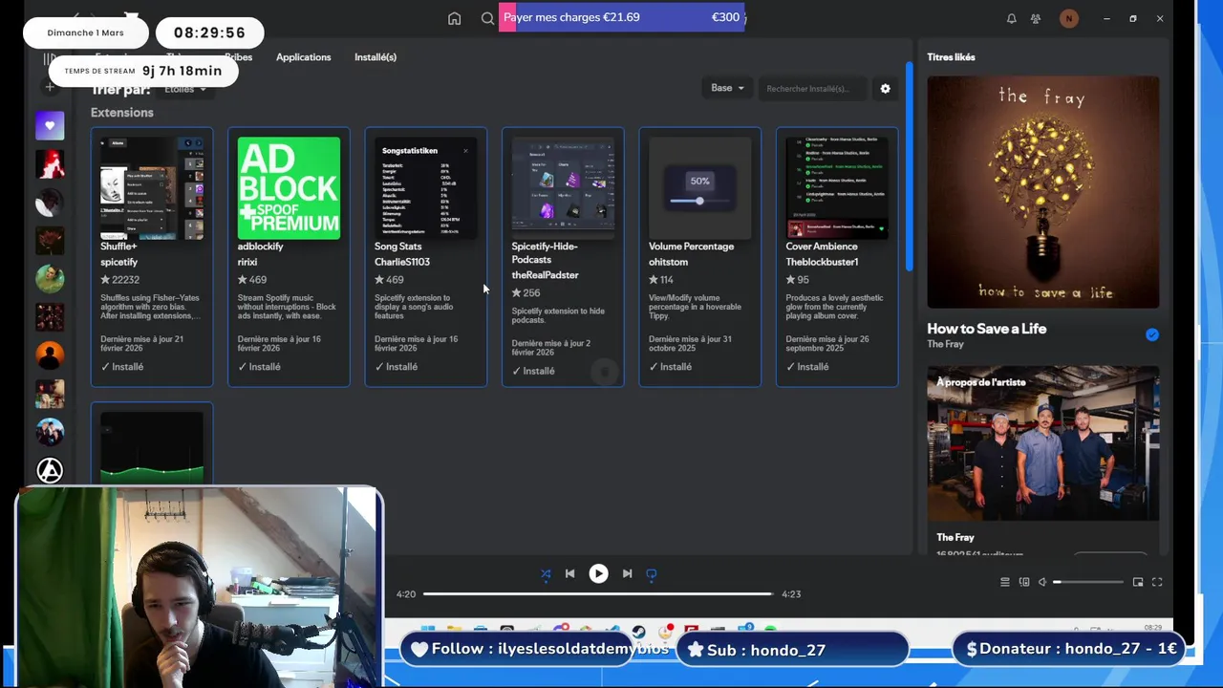Screen dimensions: 1223x688
Task: Open How to Save a Life song title
Action: (x=986, y=329)
